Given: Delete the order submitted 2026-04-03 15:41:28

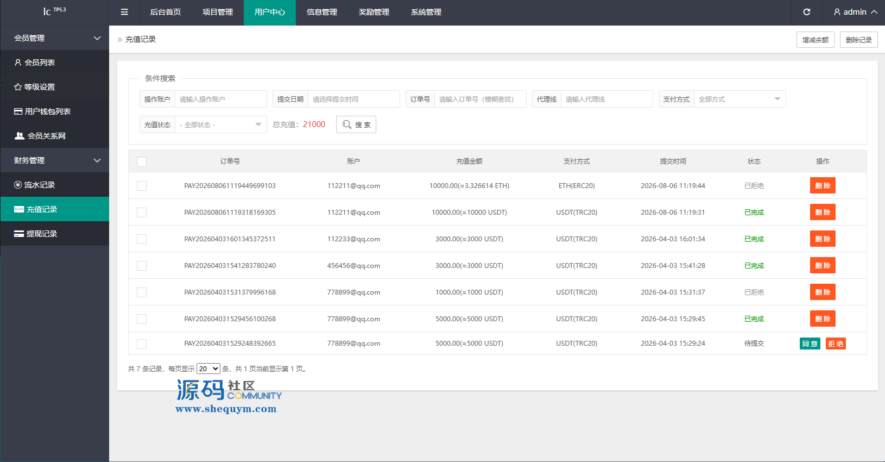Looking at the screenshot, I should pos(823,265).
